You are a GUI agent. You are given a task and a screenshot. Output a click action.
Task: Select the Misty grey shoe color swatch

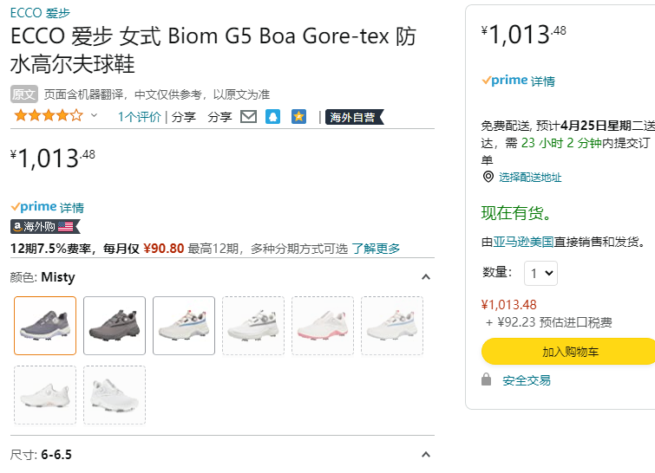[45, 326]
